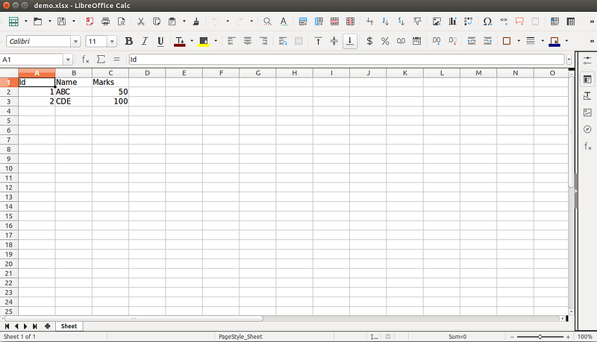Open font color dropdown arrow
The image size is (597, 342).
pyautogui.click(x=192, y=41)
